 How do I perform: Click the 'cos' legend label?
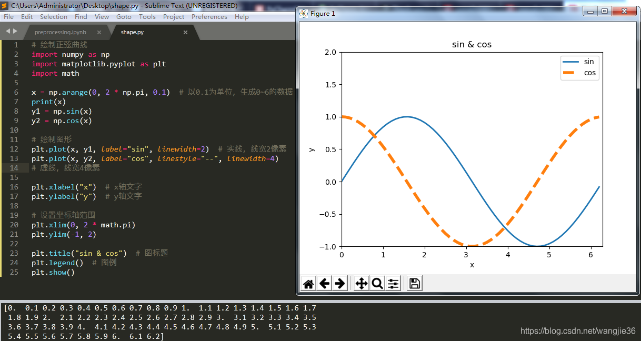590,73
